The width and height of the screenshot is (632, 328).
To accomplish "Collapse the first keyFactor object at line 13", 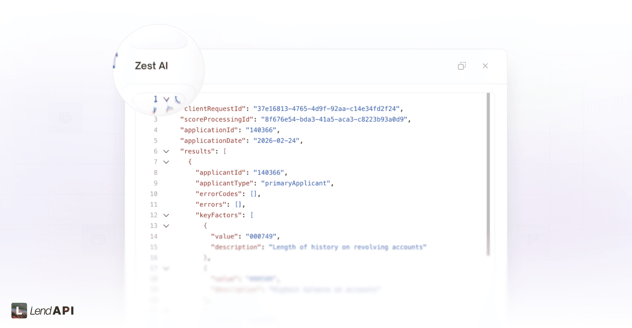I will pyautogui.click(x=166, y=225).
